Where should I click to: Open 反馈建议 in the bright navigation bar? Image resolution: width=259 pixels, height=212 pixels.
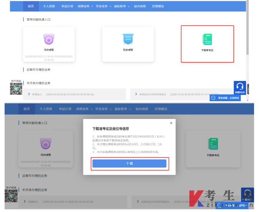pyautogui.click(x=158, y=6)
